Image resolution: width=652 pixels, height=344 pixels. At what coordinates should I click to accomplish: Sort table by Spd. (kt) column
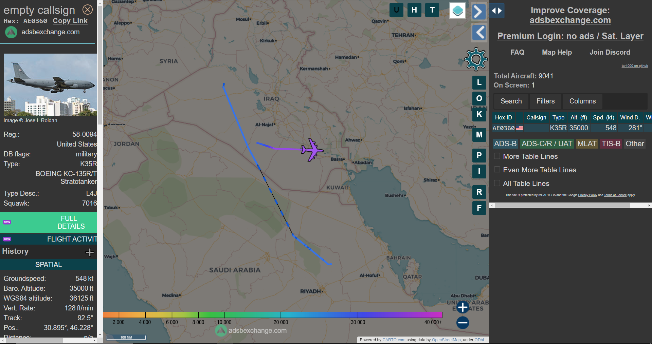(603, 117)
